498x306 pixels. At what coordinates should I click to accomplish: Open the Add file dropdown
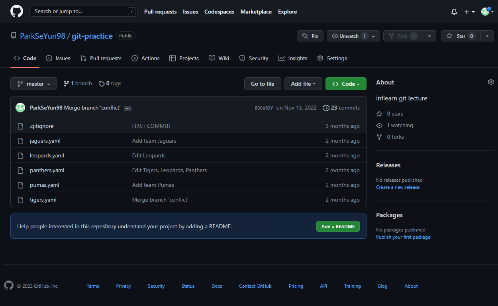303,84
